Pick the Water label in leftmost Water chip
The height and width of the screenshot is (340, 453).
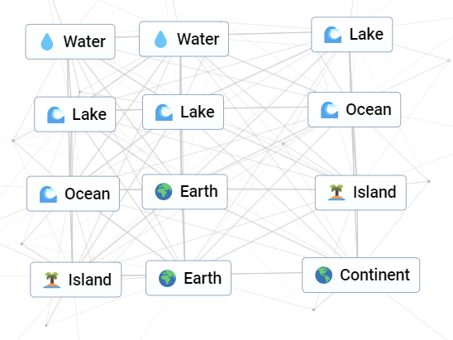(84, 41)
